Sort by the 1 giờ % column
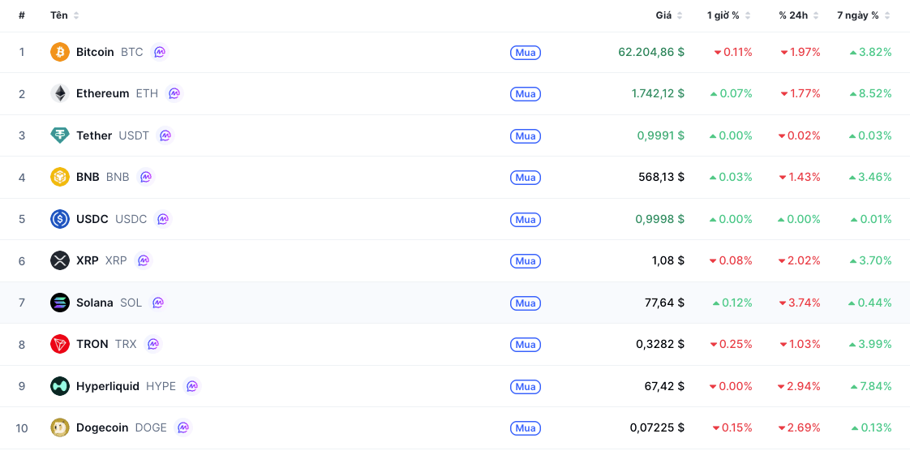Screen dimensions: 910x451 click(x=728, y=15)
